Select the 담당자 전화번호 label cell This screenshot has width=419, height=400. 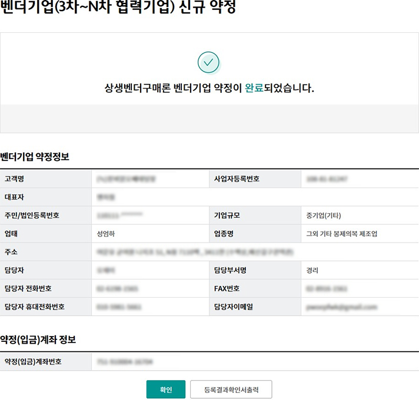[x=45, y=288]
